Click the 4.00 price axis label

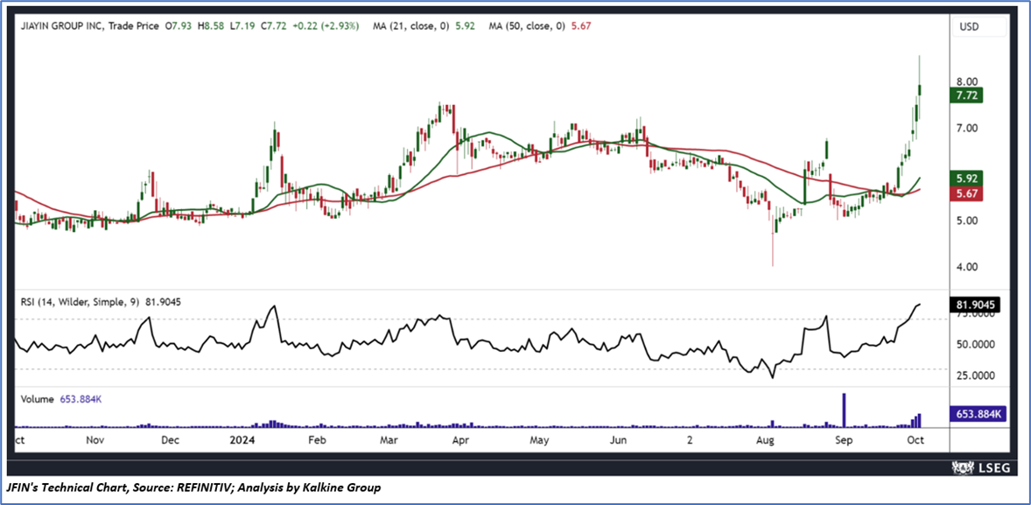(x=969, y=267)
